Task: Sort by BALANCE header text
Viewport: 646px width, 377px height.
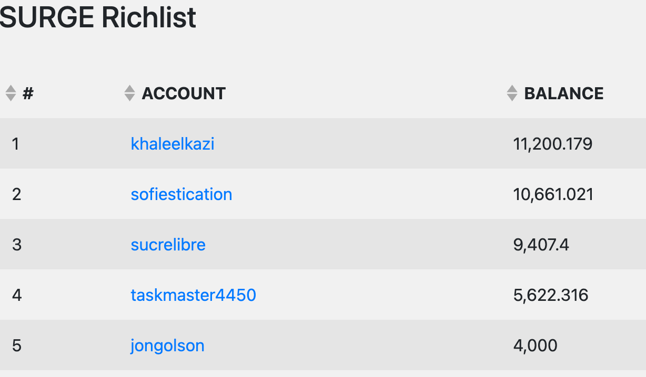Action: tap(564, 93)
